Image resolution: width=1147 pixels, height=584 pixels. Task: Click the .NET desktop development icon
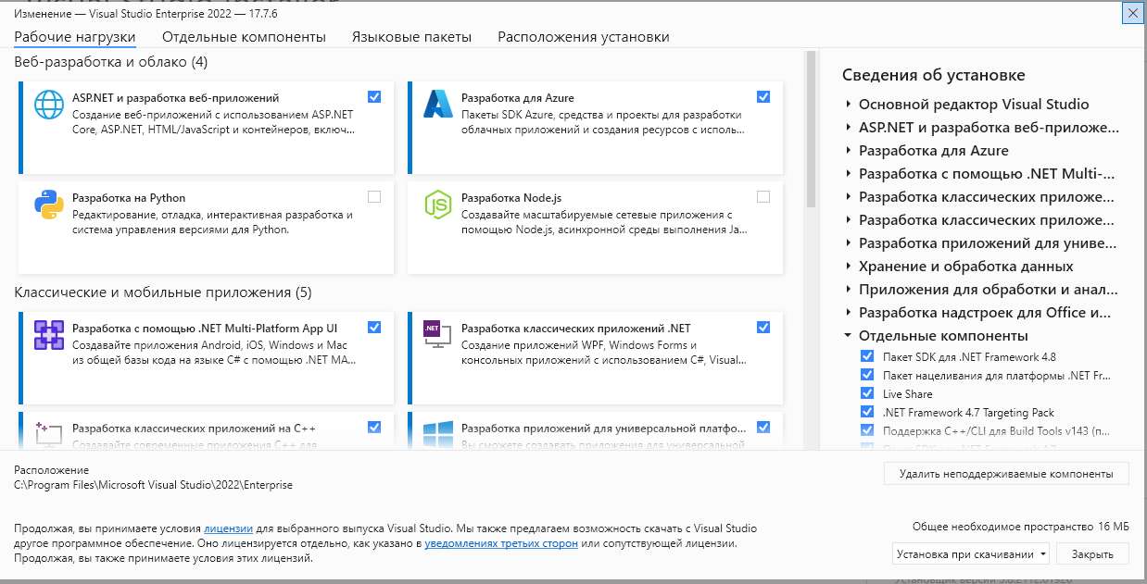point(437,335)
